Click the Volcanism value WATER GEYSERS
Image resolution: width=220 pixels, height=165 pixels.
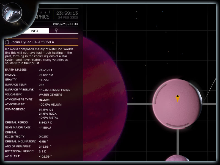coord(51,95)
